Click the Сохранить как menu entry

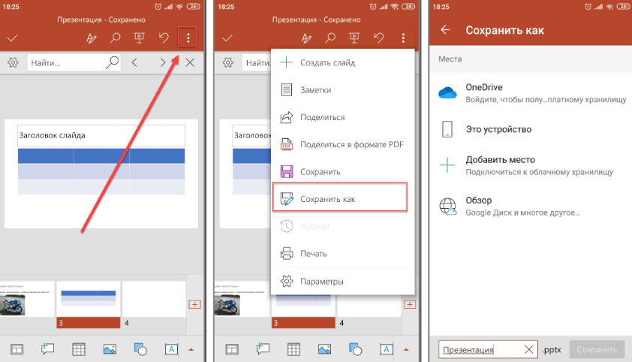pos(327,199)
